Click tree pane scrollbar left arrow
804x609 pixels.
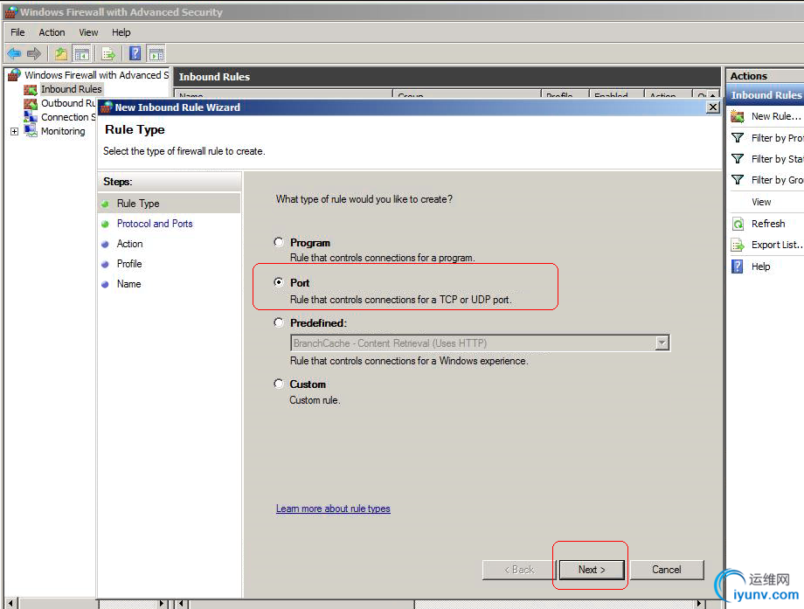[11, 604]
